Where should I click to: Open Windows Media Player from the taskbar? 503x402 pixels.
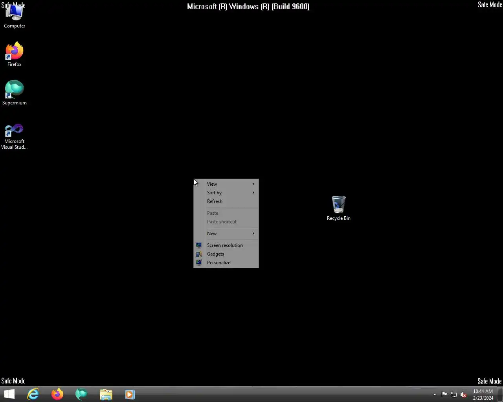coord(130,394)
